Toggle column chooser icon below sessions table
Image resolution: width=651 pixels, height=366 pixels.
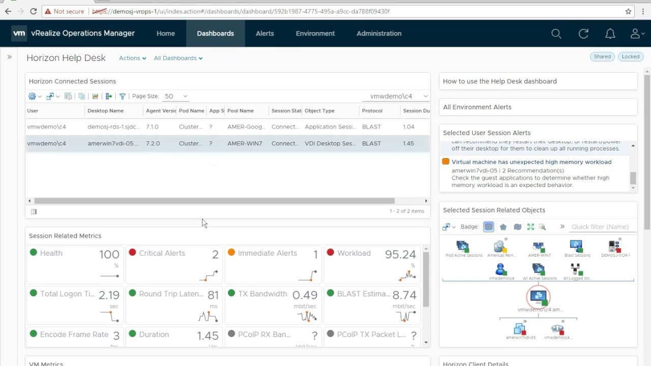(x=34, y=211)
